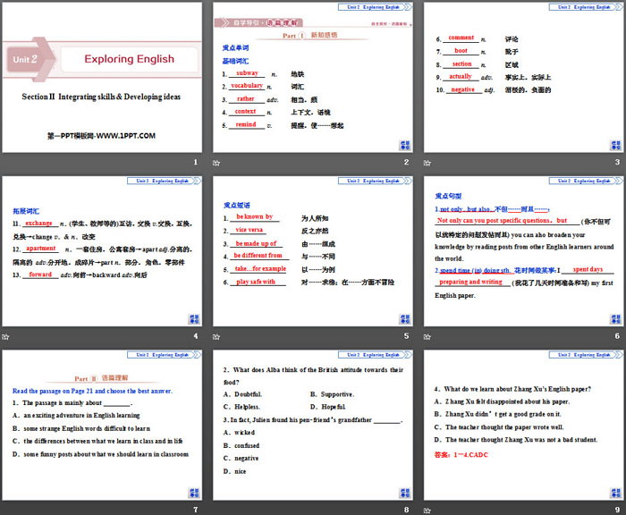626x515 pixels.
Task: Click the animation star icon under slide 2
Action: tap(216, 163)
